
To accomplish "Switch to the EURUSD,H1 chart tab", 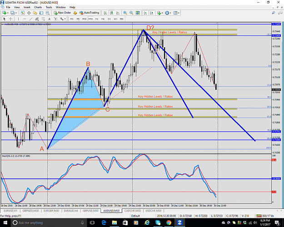I will (x=10, y=211).
